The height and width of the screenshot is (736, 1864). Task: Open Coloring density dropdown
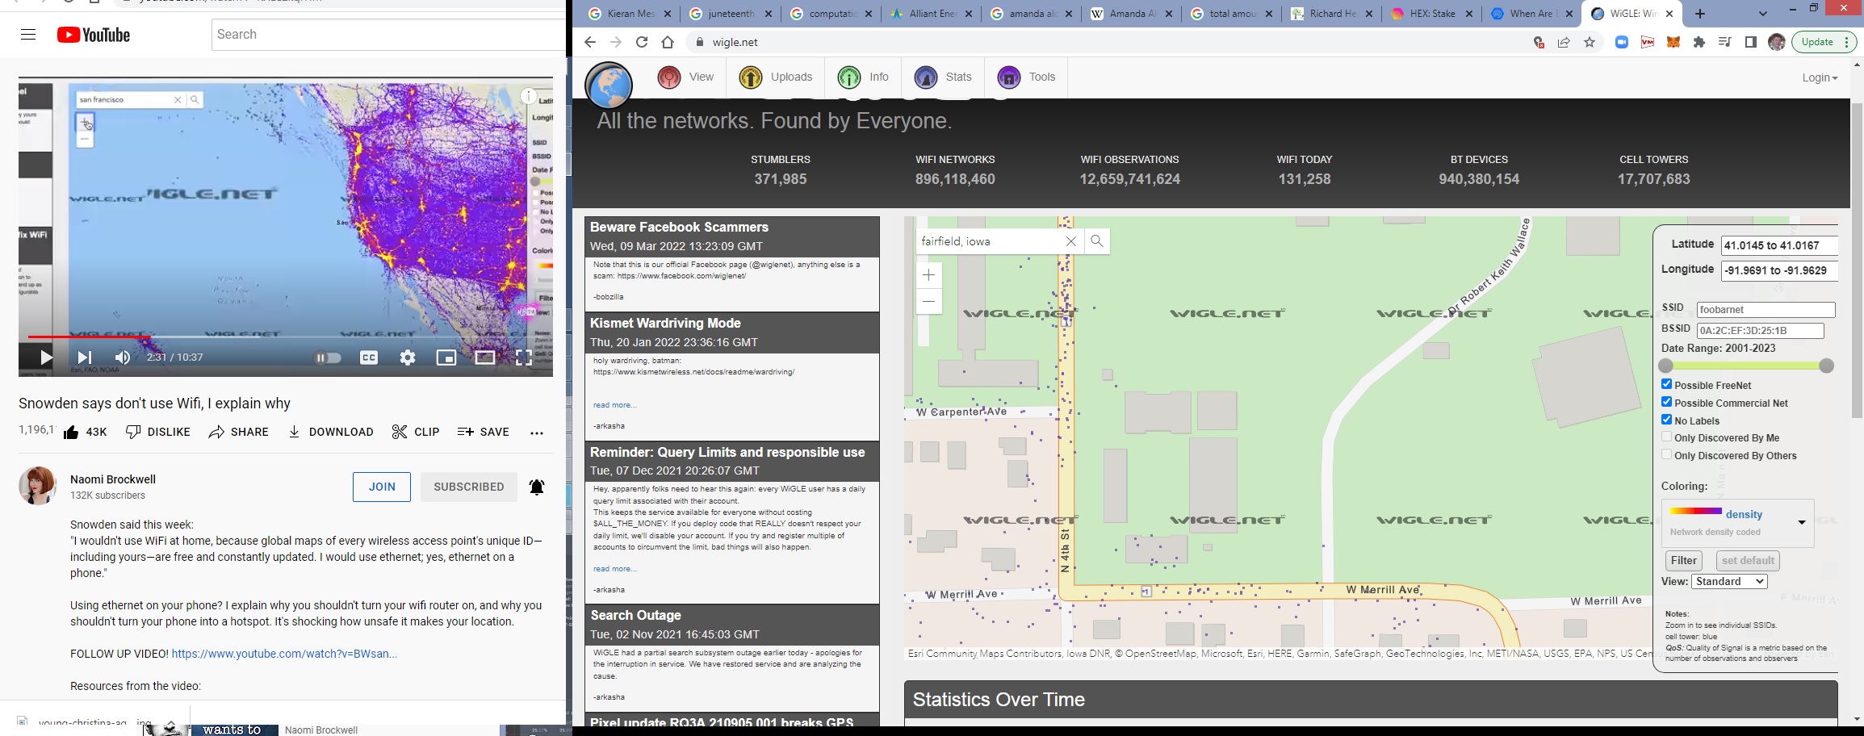(1737, 523)
